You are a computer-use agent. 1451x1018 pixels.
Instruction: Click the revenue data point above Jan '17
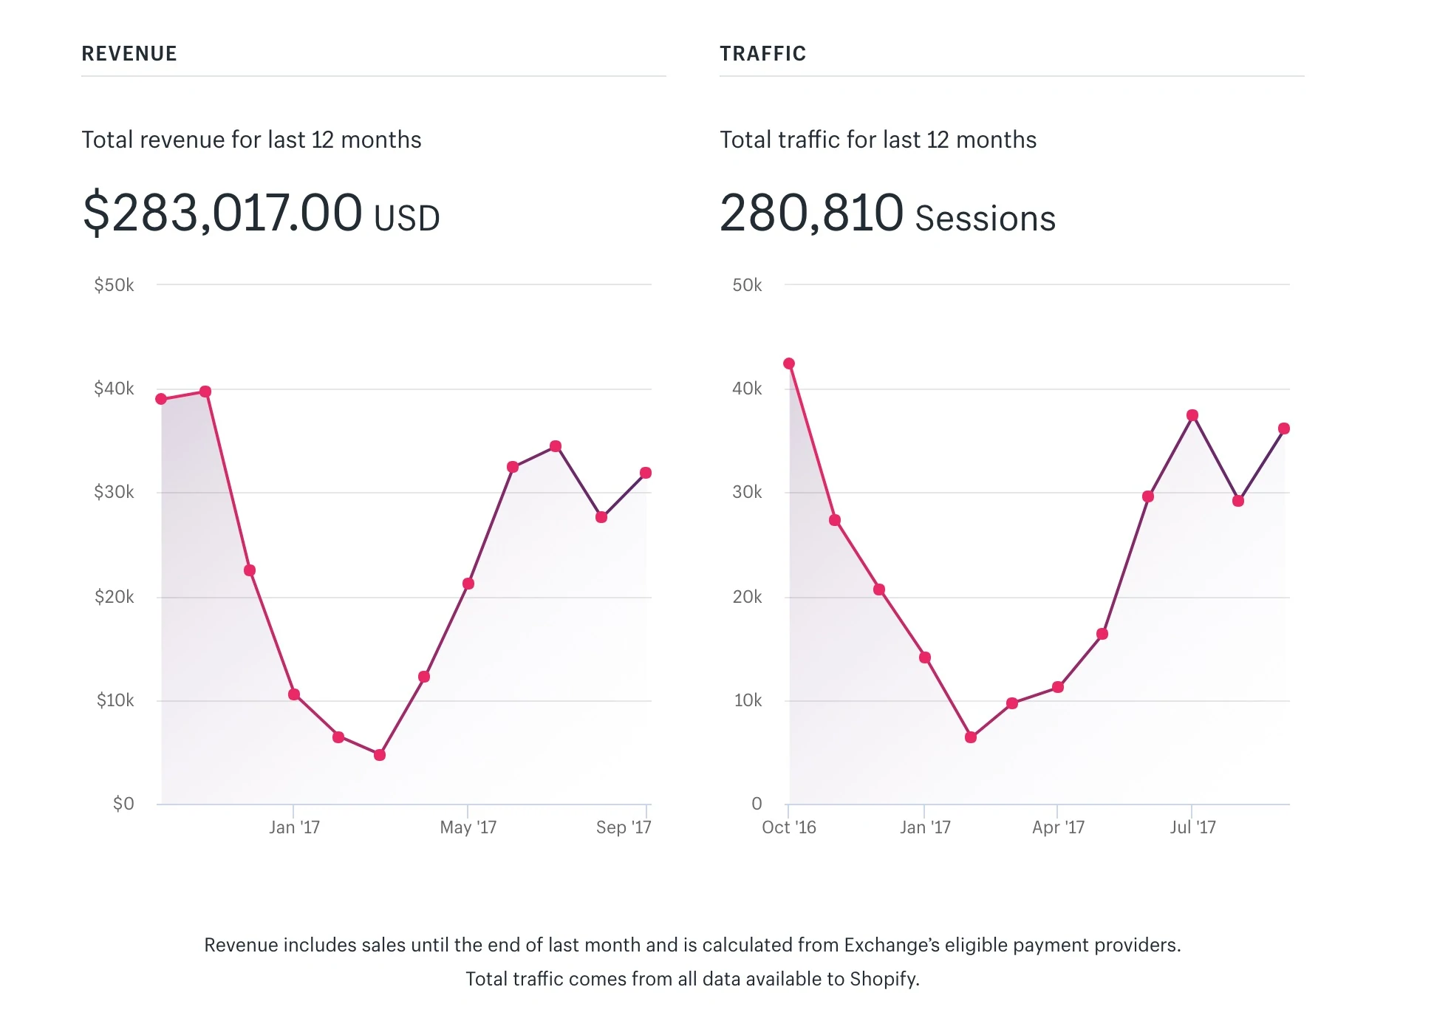pos(294,694)
